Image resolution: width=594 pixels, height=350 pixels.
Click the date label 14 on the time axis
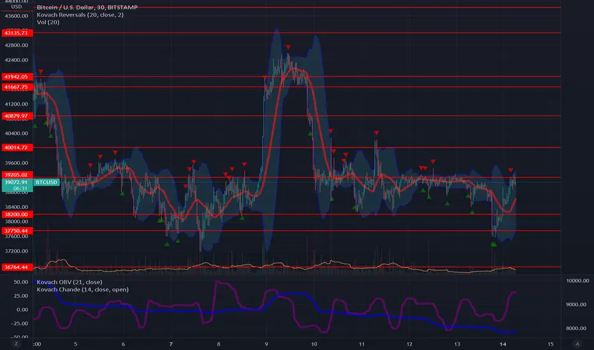coord(503,344)
